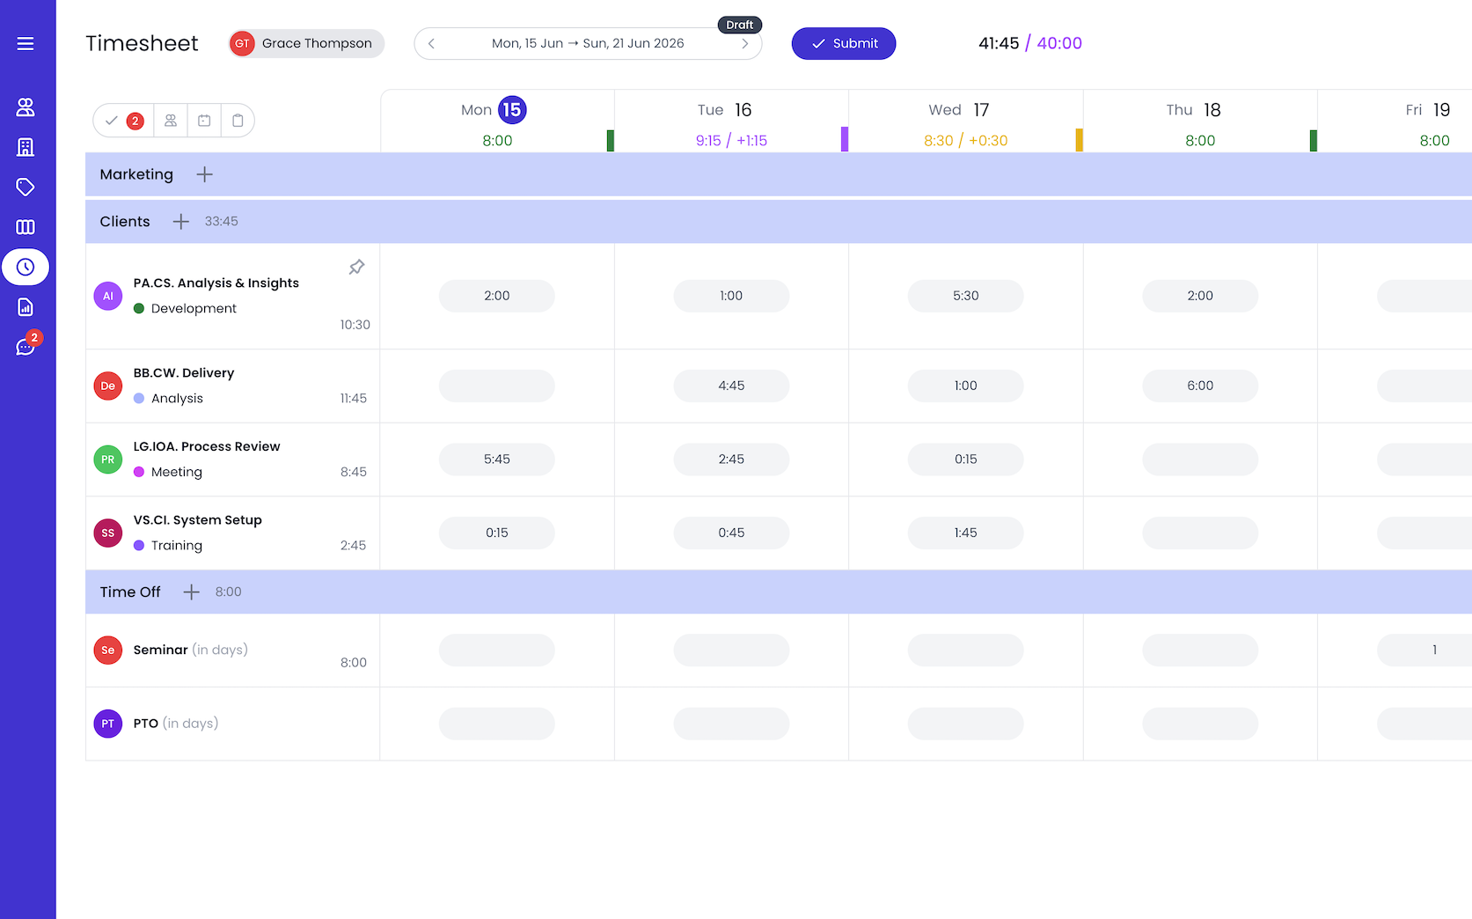Click the Meeting task label
This screenshot has width=1472, height=919.
coord(177,473)
